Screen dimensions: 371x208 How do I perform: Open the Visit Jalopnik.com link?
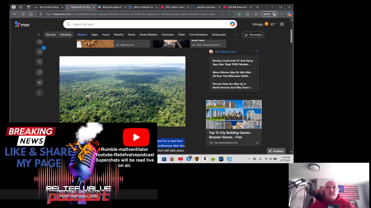225,52
